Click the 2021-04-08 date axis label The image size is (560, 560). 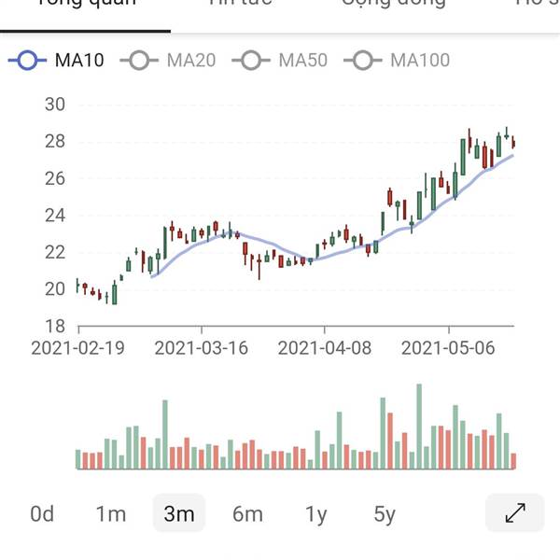[x=324, y=348]
